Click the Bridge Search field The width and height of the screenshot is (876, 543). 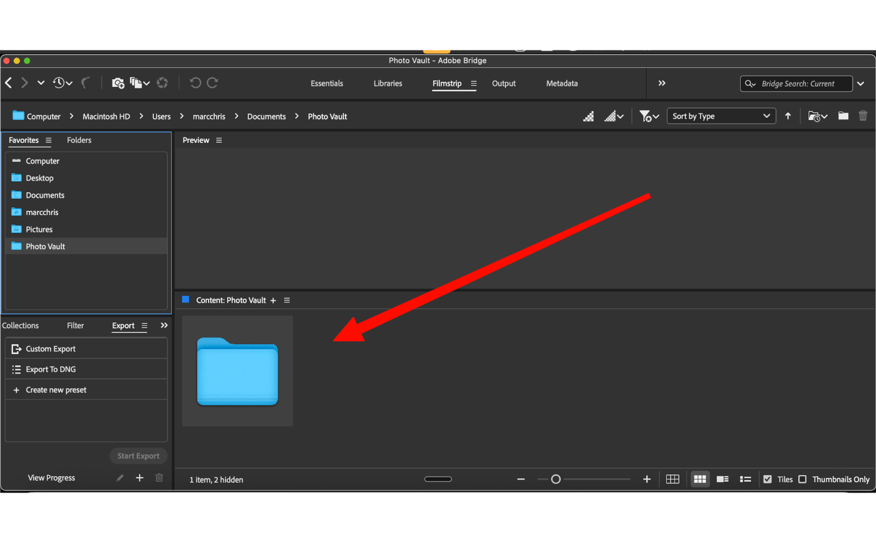tap(797, 84)
